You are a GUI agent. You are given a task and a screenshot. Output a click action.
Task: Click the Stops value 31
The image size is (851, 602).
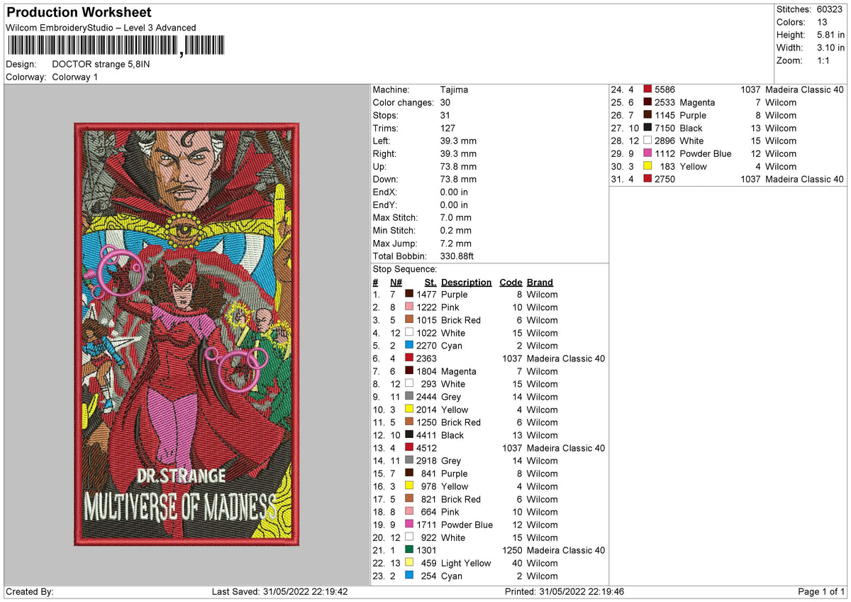[x=445, y=115]
